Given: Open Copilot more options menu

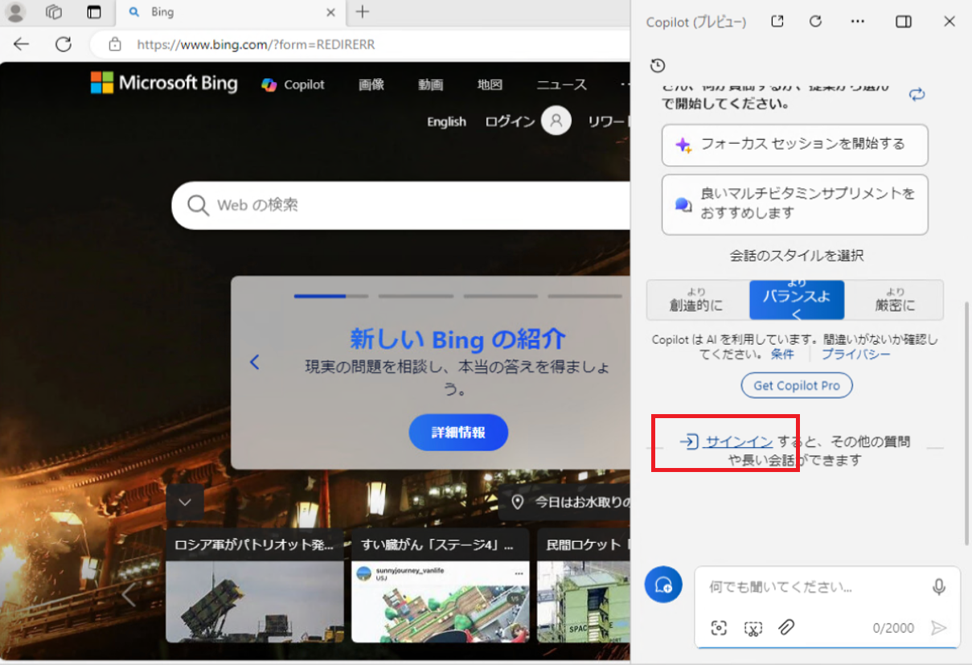Looking at the screenshot, I should tap(858, 22).
